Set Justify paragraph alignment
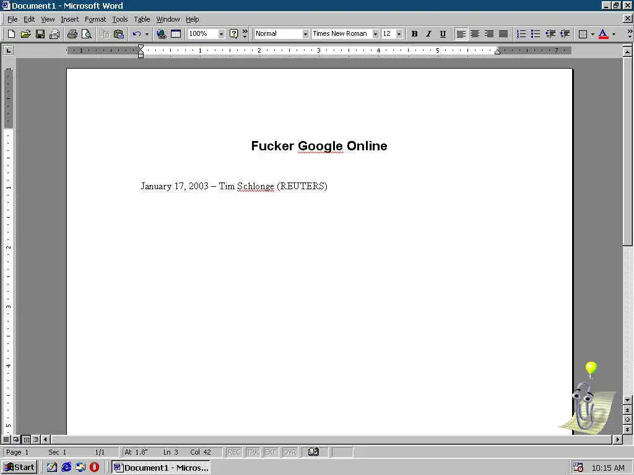This screenshot has width=634, height=475. 503,34
